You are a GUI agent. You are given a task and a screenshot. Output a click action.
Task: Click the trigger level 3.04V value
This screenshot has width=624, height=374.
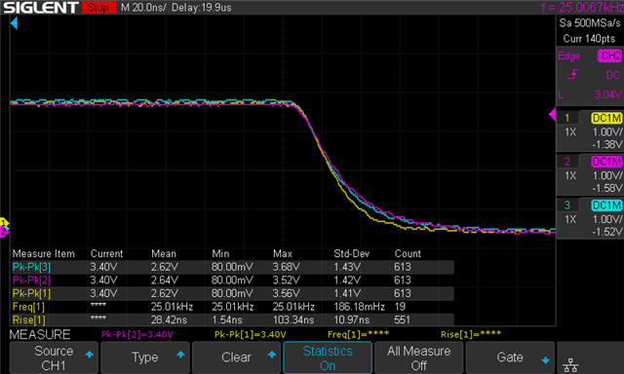(607, 94)
